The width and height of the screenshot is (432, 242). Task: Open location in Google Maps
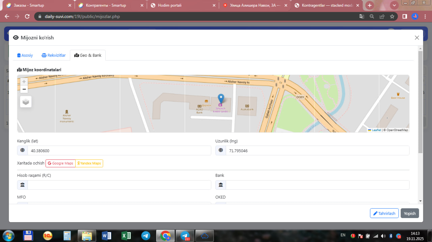[60, 163]
